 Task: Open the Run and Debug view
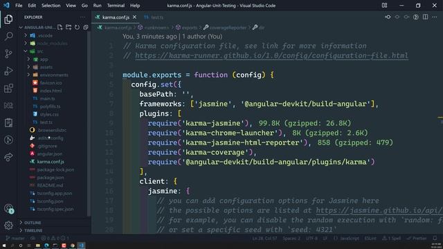[x=8, y=71]
